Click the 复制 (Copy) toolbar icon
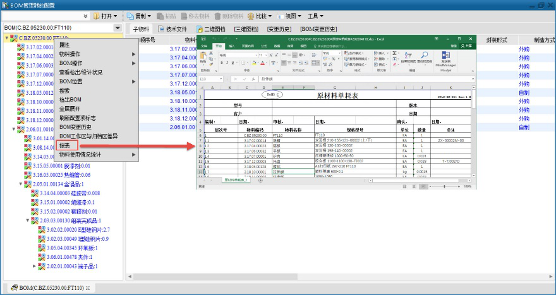This screenshot has height=295, width=556. tap(130, 15)
